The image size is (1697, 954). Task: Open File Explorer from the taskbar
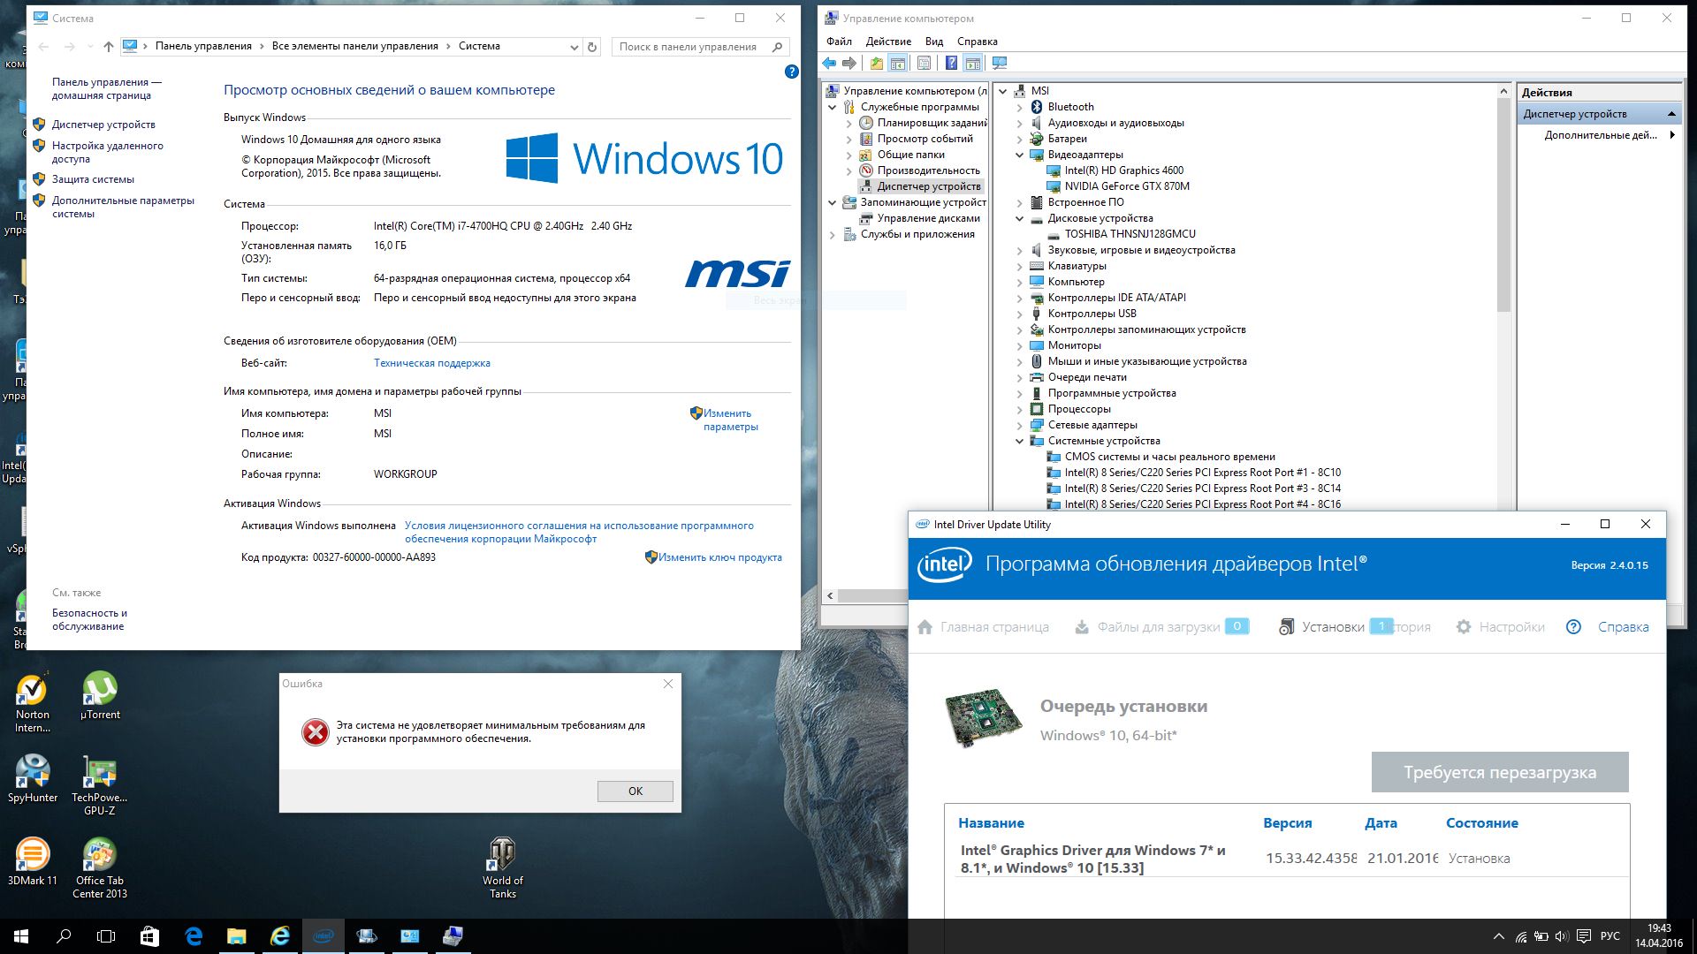point(236,936)
